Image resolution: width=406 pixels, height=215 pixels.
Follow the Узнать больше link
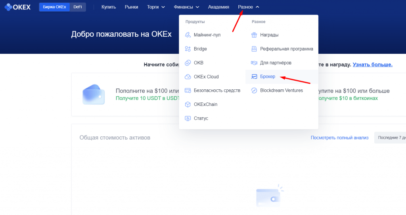point(372,64)
